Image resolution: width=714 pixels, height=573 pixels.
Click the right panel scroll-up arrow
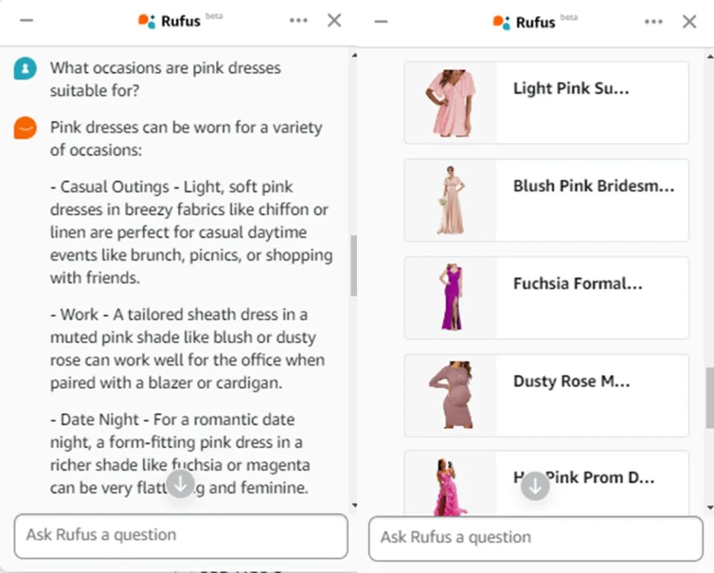point(710,57)
